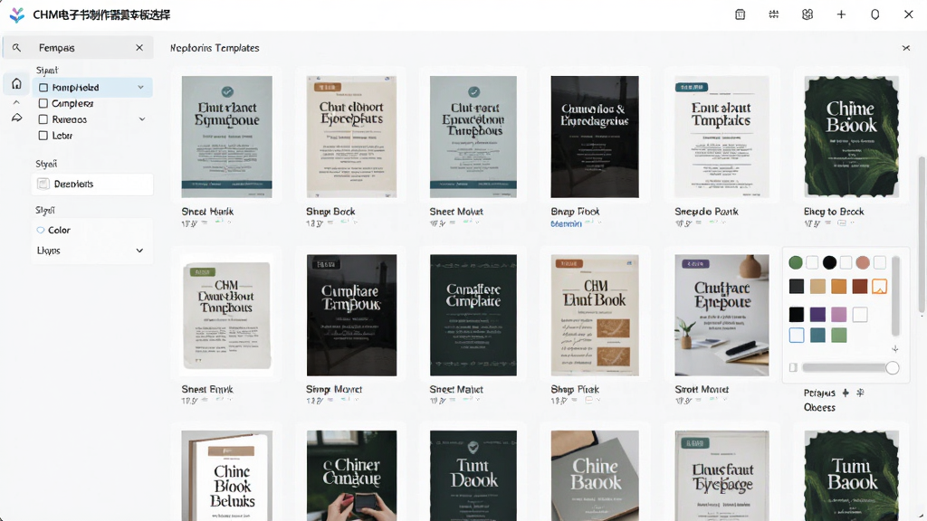Viewport: 927px width, 521px height.
Task: Click the Eiog to Beock title text
Action: [x=834, y=212]
